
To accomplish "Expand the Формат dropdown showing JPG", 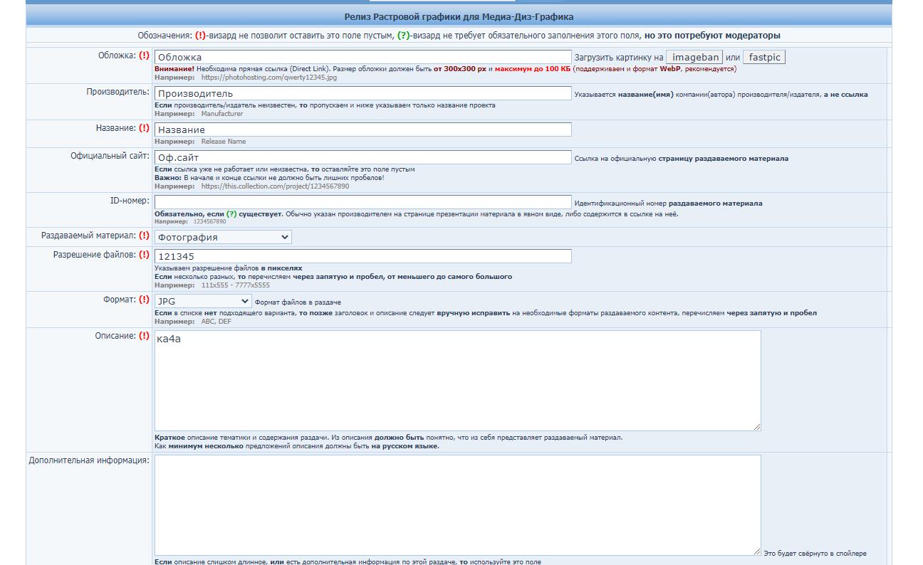I will coord(203,301).
